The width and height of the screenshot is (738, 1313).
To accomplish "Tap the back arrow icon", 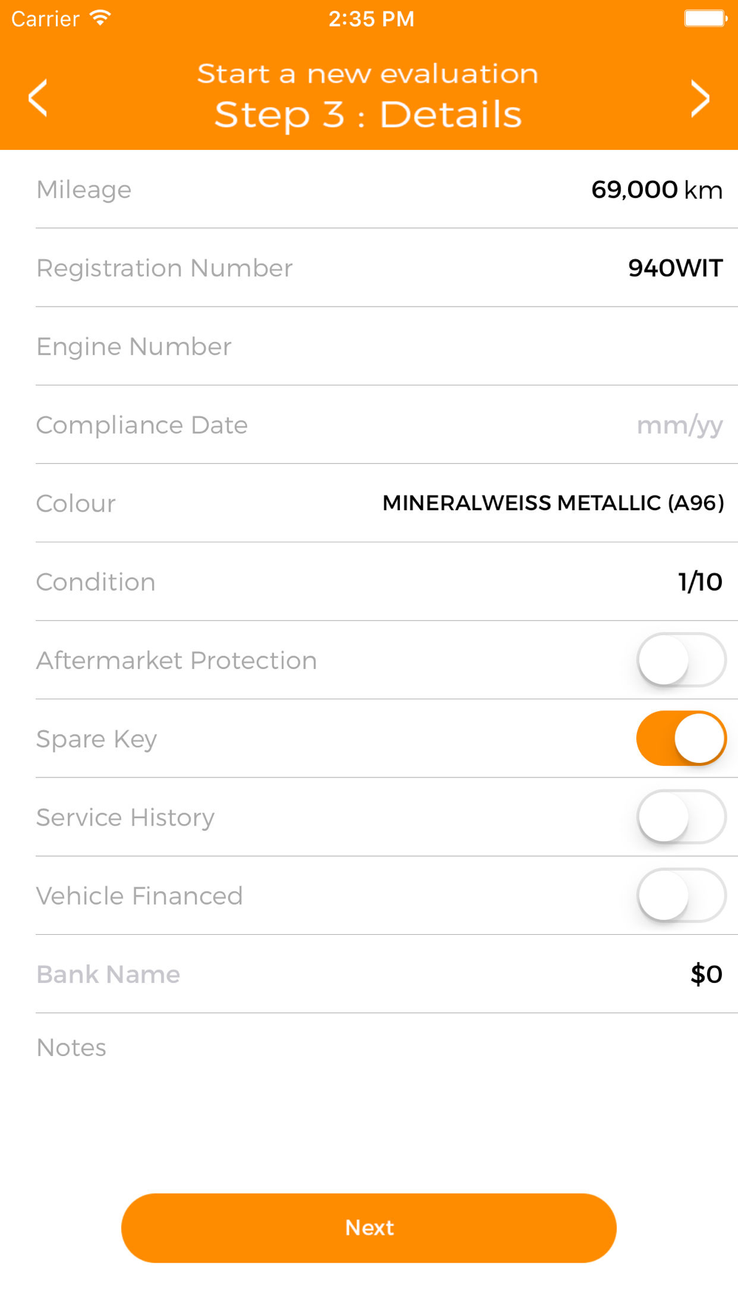I will click(x=38, y=97).
